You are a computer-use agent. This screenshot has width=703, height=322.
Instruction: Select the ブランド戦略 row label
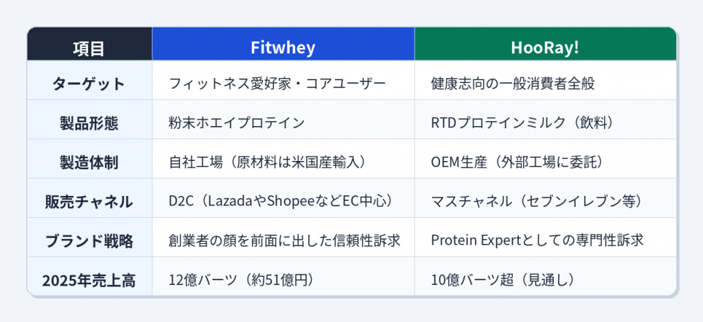[x=89, y=240]
